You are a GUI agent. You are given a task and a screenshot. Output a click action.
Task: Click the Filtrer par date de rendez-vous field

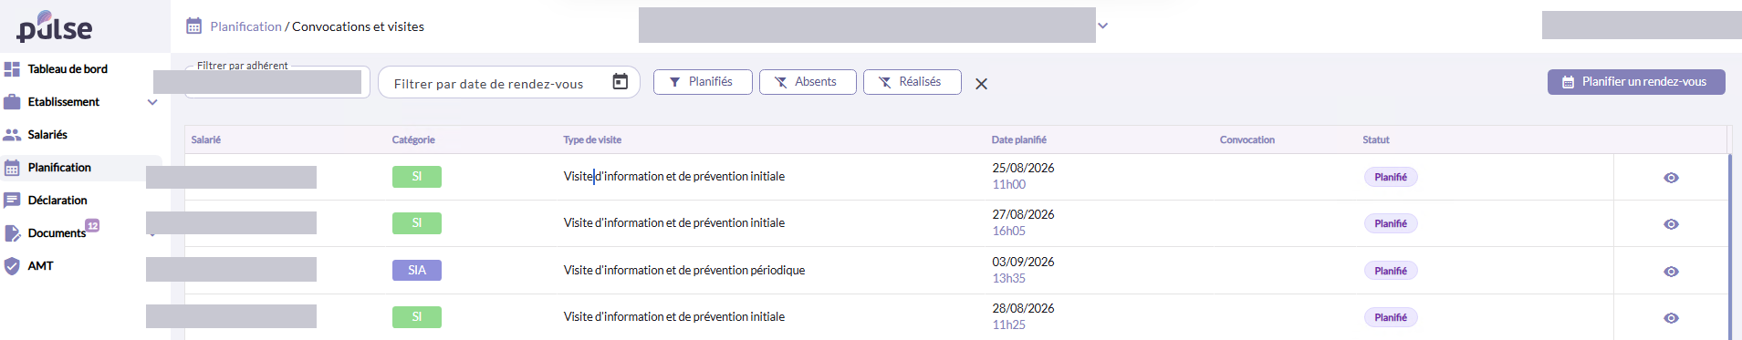[509, 82]
